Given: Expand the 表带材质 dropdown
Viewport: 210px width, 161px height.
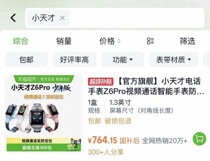Looking at the screenshot, I should pyautogui.click(x=174, y=59).
